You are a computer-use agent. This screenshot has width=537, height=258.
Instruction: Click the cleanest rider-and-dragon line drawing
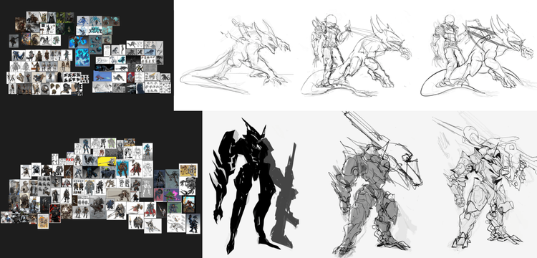tap(478, 56)
